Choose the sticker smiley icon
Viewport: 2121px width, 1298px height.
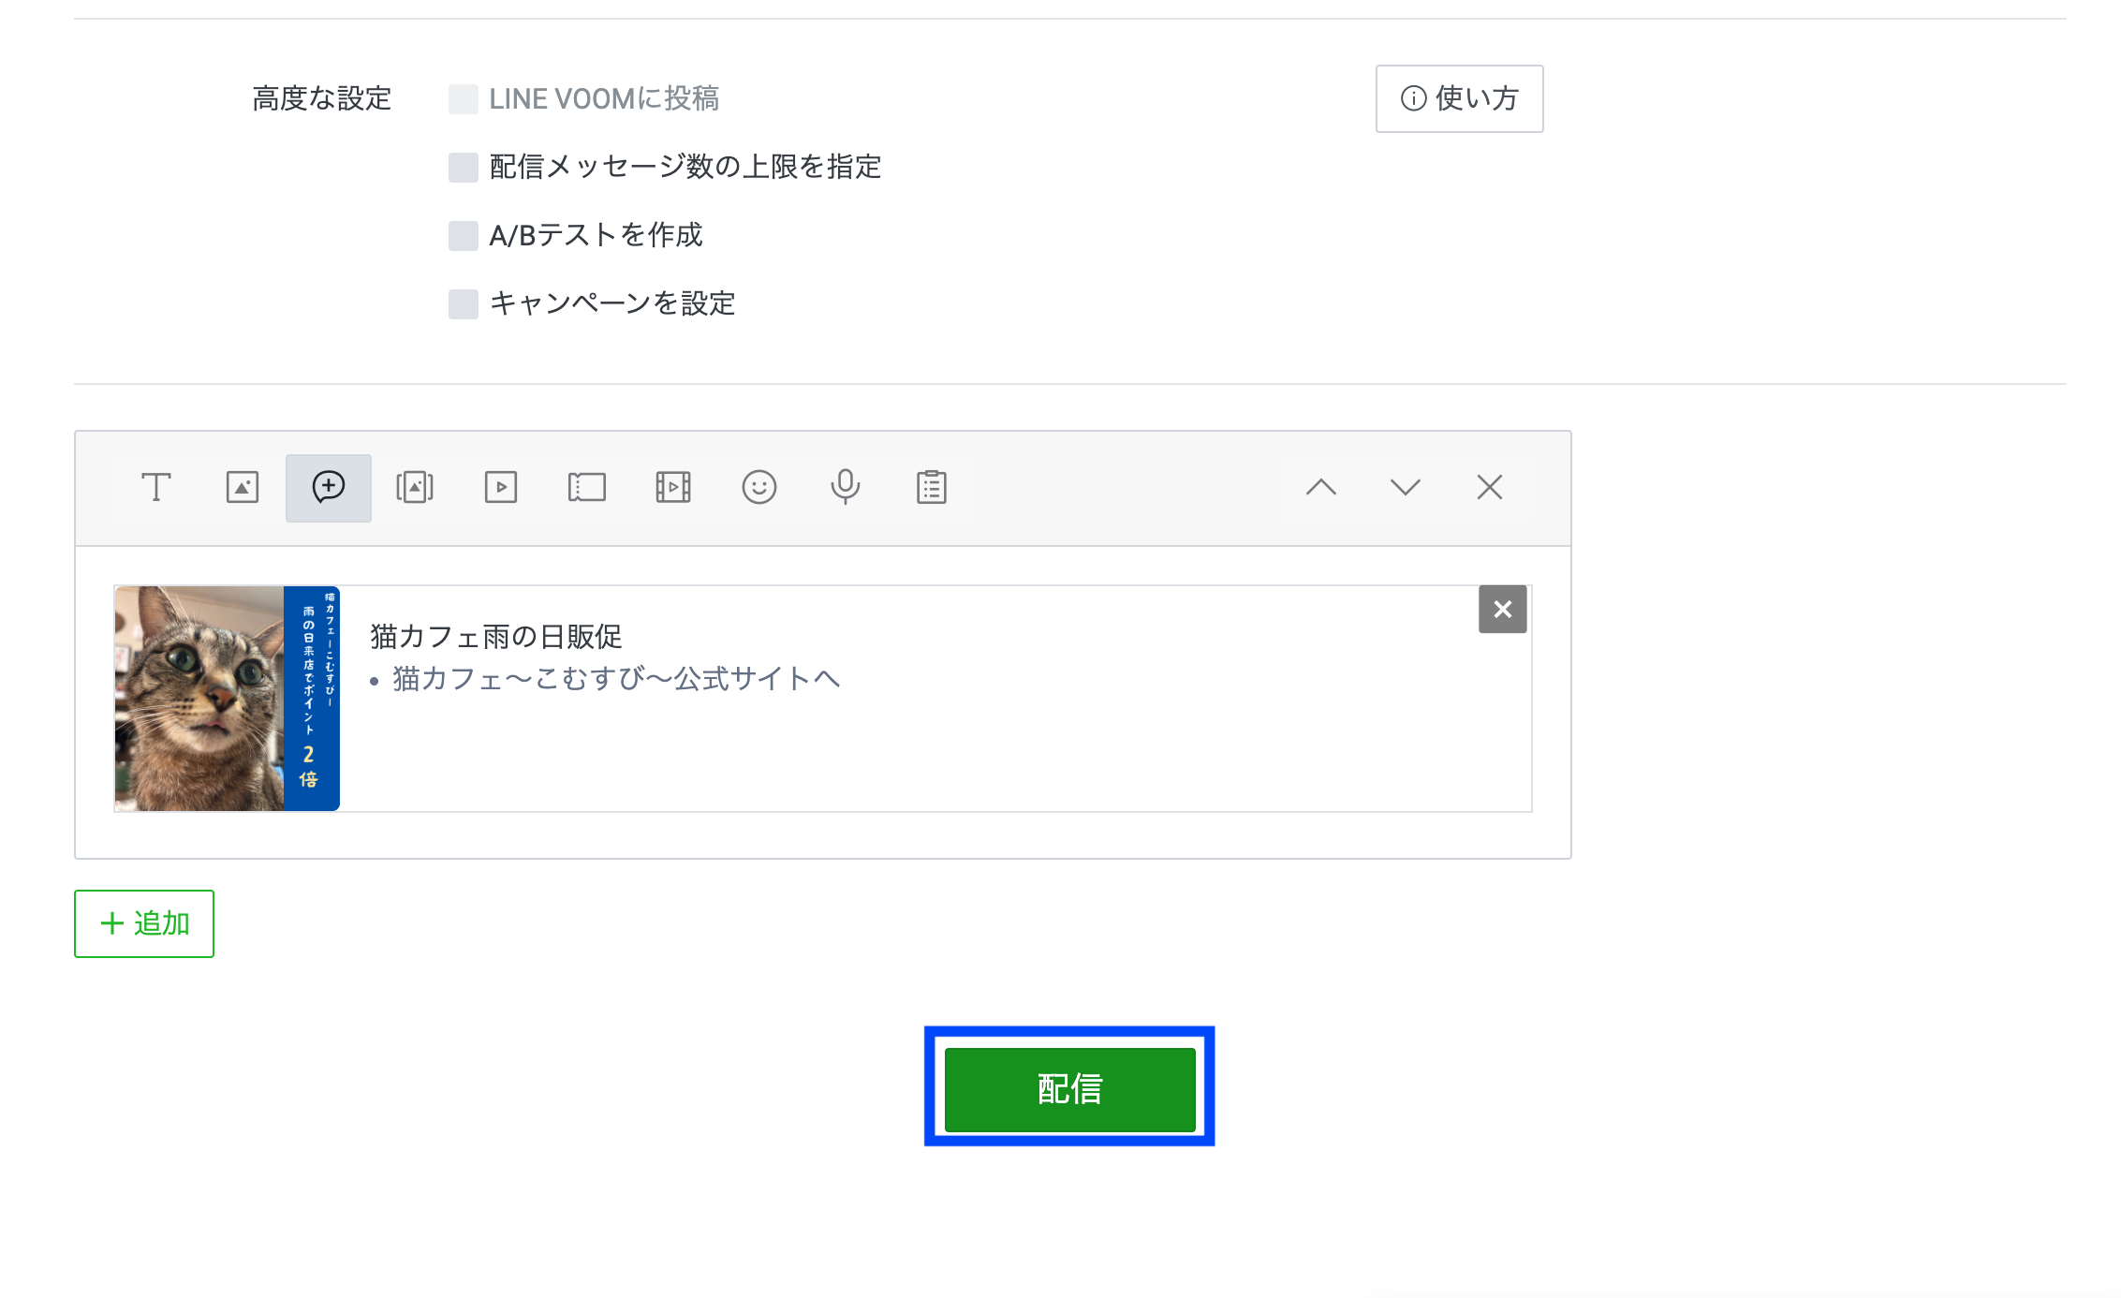(759, 488)
